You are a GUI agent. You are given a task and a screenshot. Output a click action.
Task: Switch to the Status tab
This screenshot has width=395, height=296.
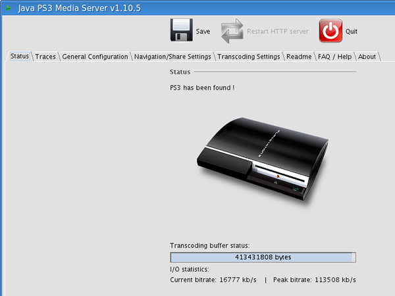[19, 56]
